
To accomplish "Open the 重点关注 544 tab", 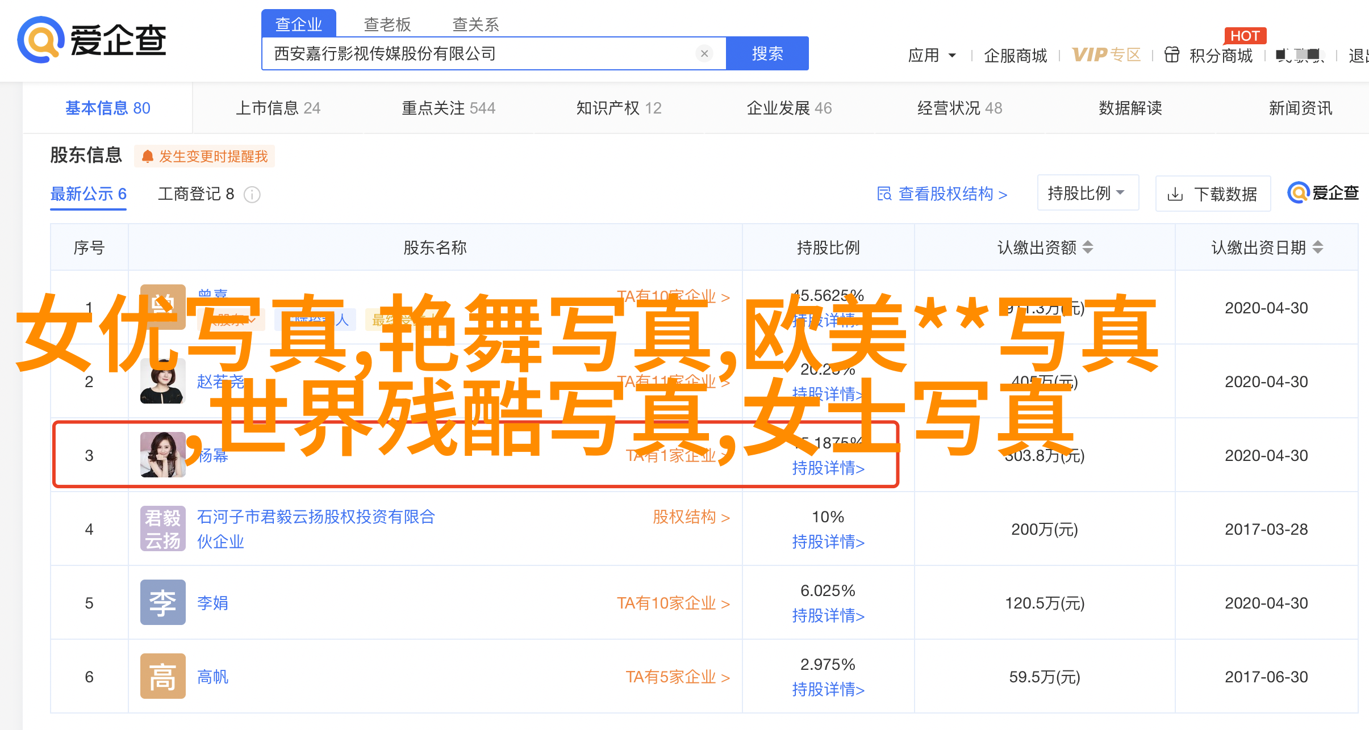I will click(449, 108).
